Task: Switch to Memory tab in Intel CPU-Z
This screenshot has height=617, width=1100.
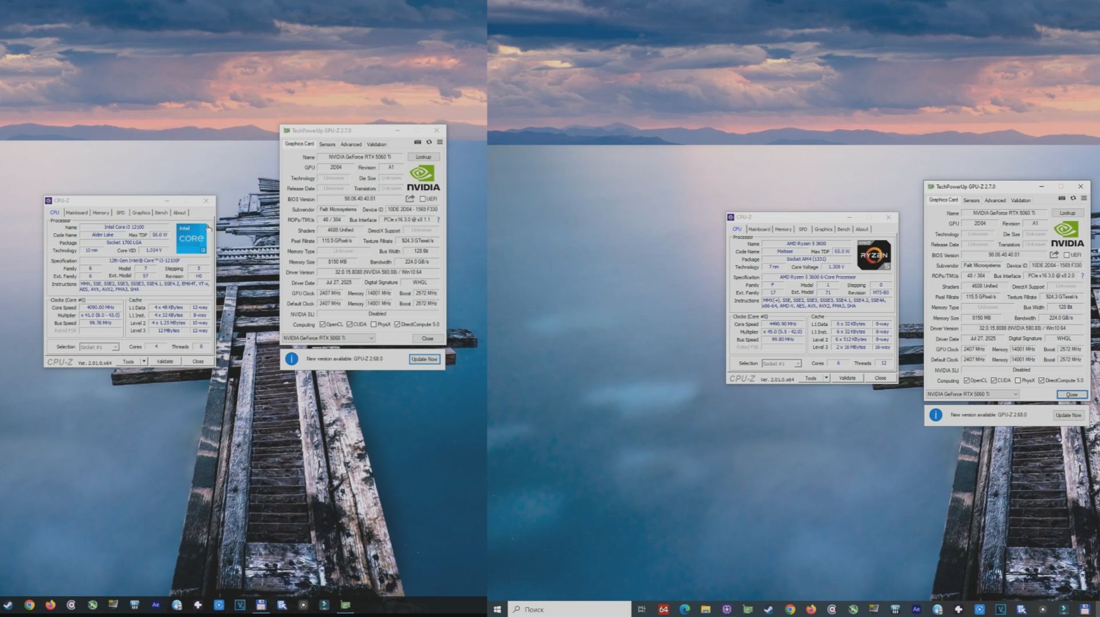Action: (101, 212)
